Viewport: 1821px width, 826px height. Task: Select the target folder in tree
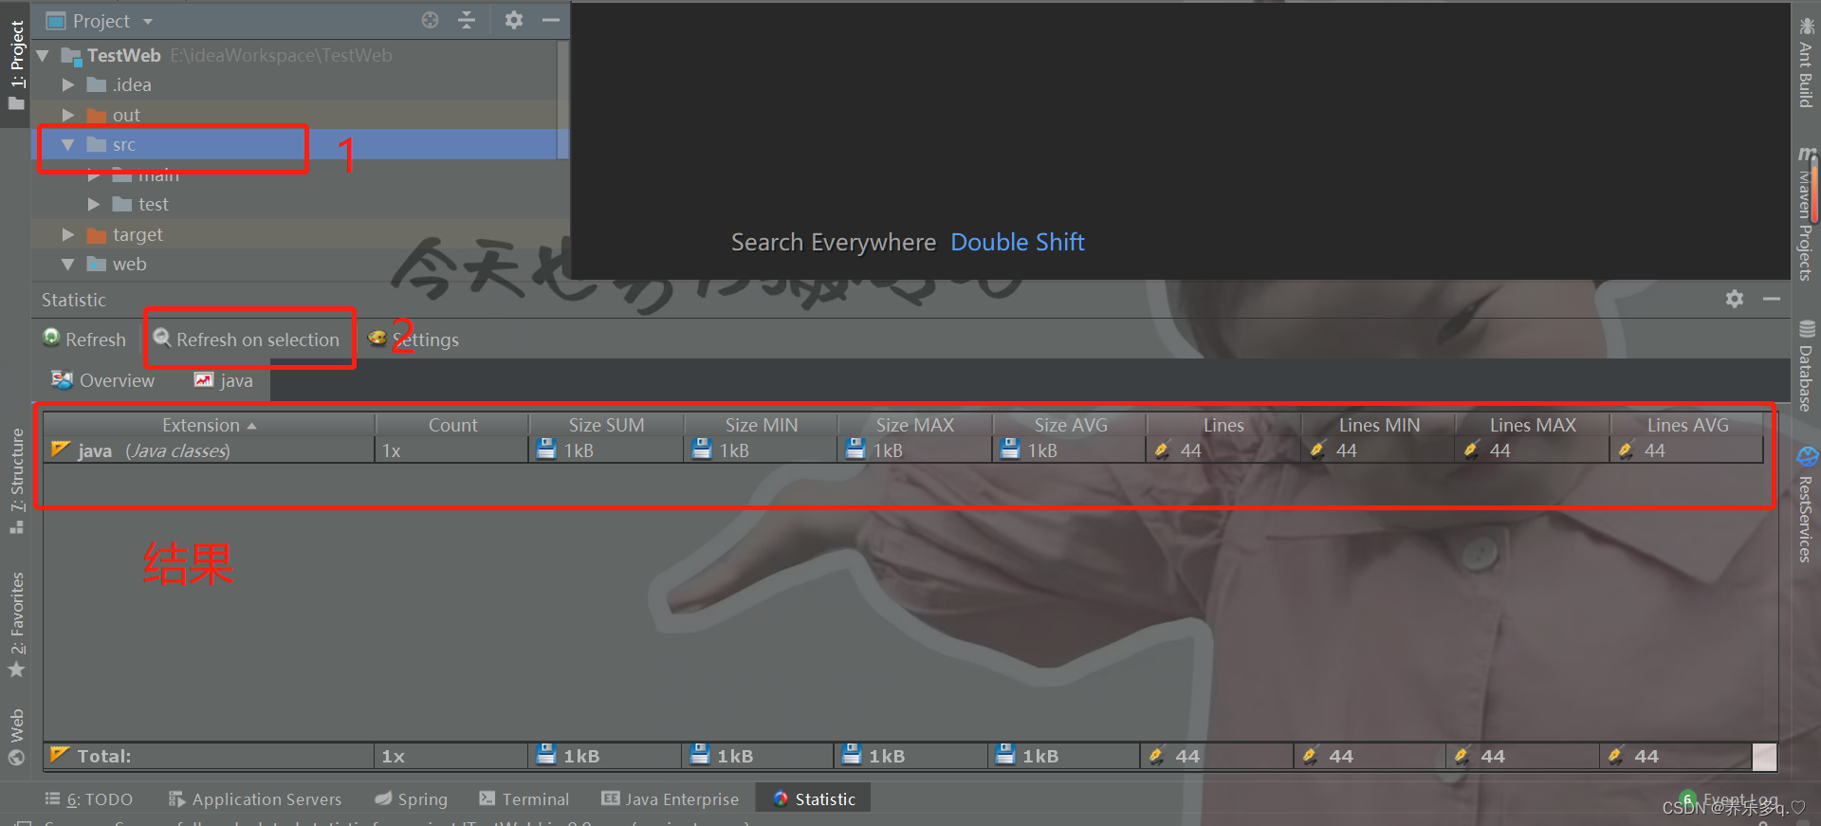125,234
